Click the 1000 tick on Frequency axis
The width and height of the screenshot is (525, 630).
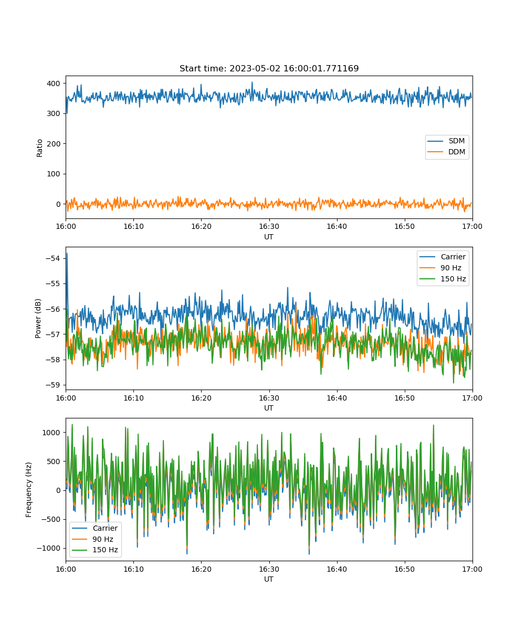point(52,433)
